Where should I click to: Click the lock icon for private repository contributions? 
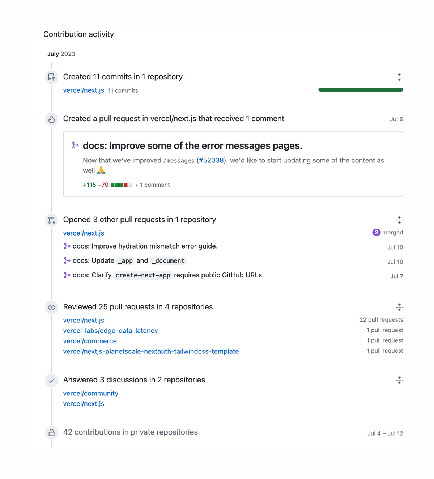tap(52, 432)
